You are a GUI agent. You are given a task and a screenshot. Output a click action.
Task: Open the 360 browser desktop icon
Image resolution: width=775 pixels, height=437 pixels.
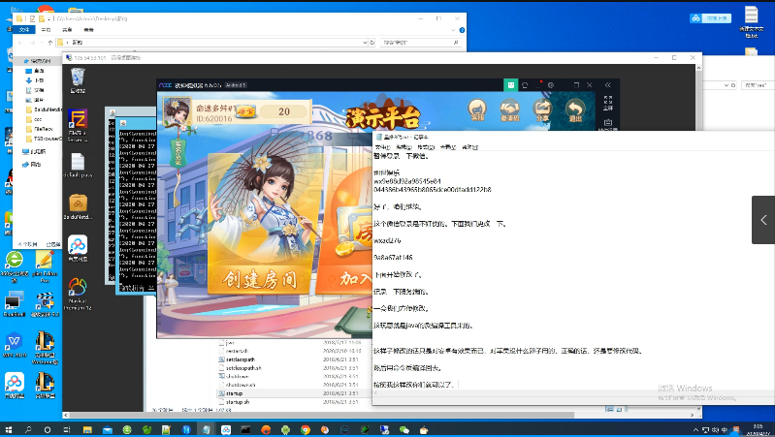click(x=15, y=266)
